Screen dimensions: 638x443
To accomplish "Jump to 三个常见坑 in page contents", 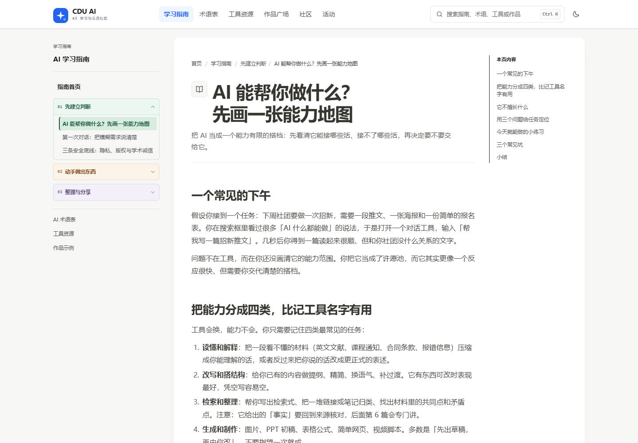I will pyautogui.click(x=510, y=145).
